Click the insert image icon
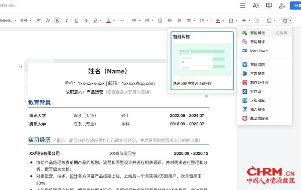Viewport: 301px width, 190px height. (269, 21)
